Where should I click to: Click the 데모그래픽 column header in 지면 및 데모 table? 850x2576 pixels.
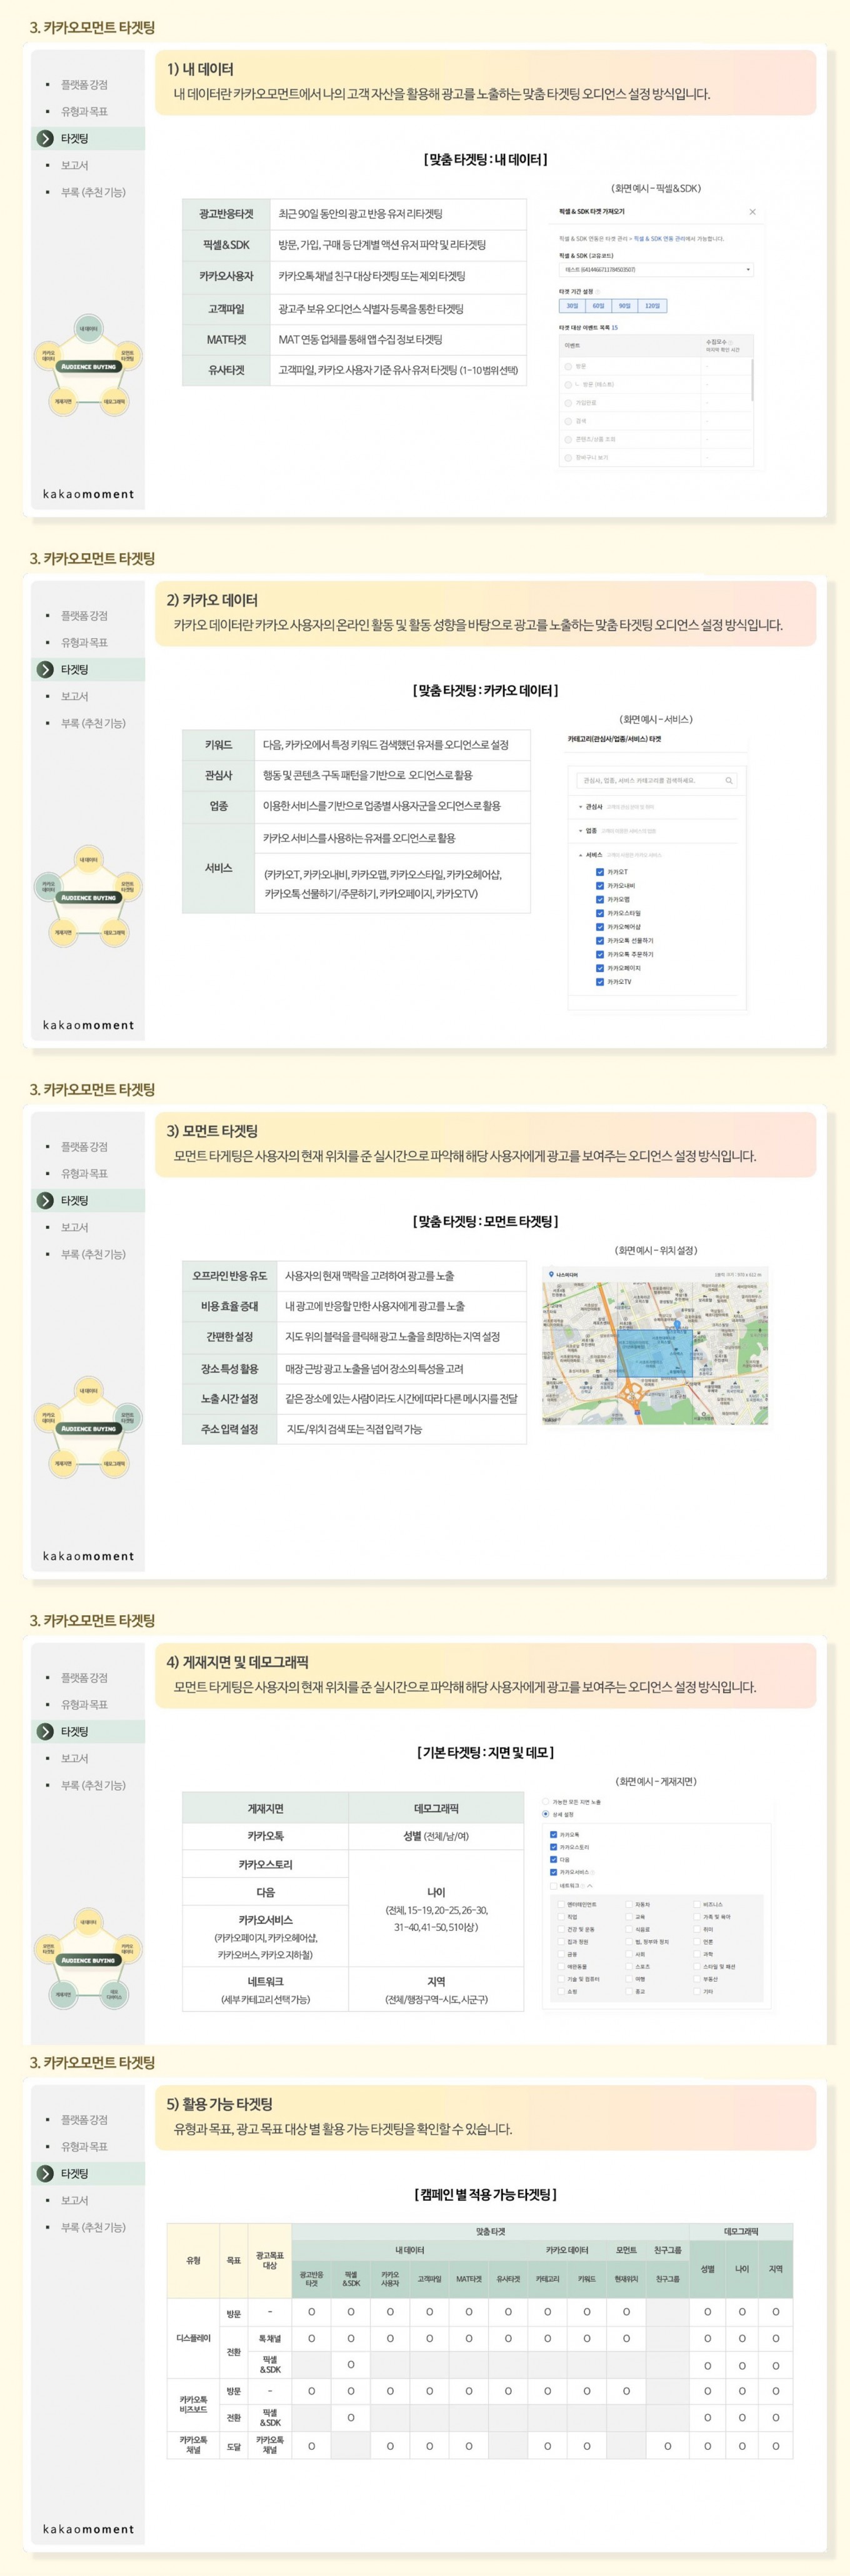point(436,1808)
